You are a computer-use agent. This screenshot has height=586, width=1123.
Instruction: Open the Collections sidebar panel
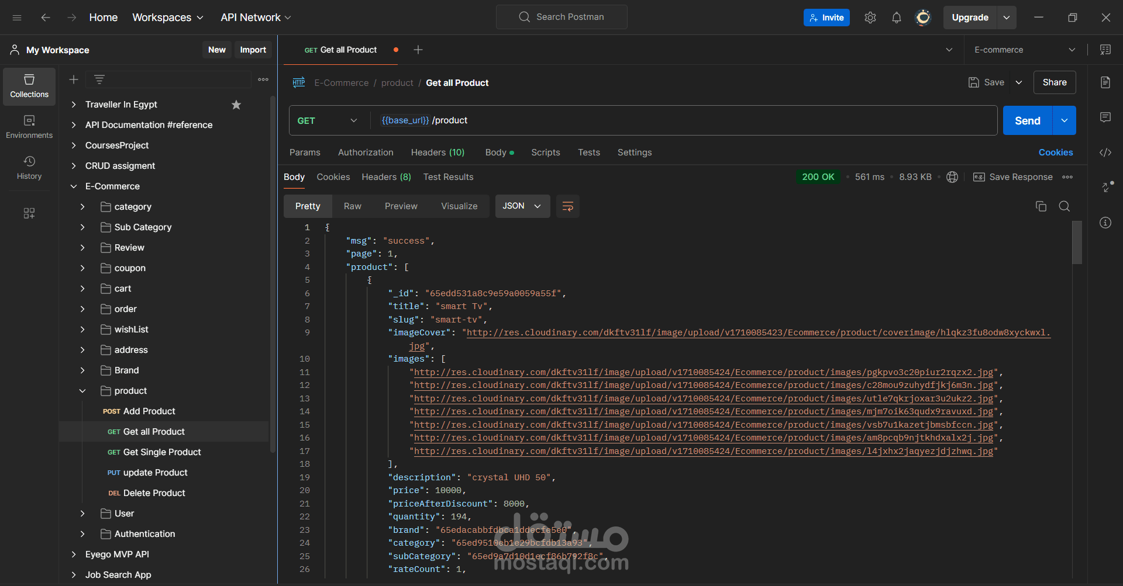(29, 86)
